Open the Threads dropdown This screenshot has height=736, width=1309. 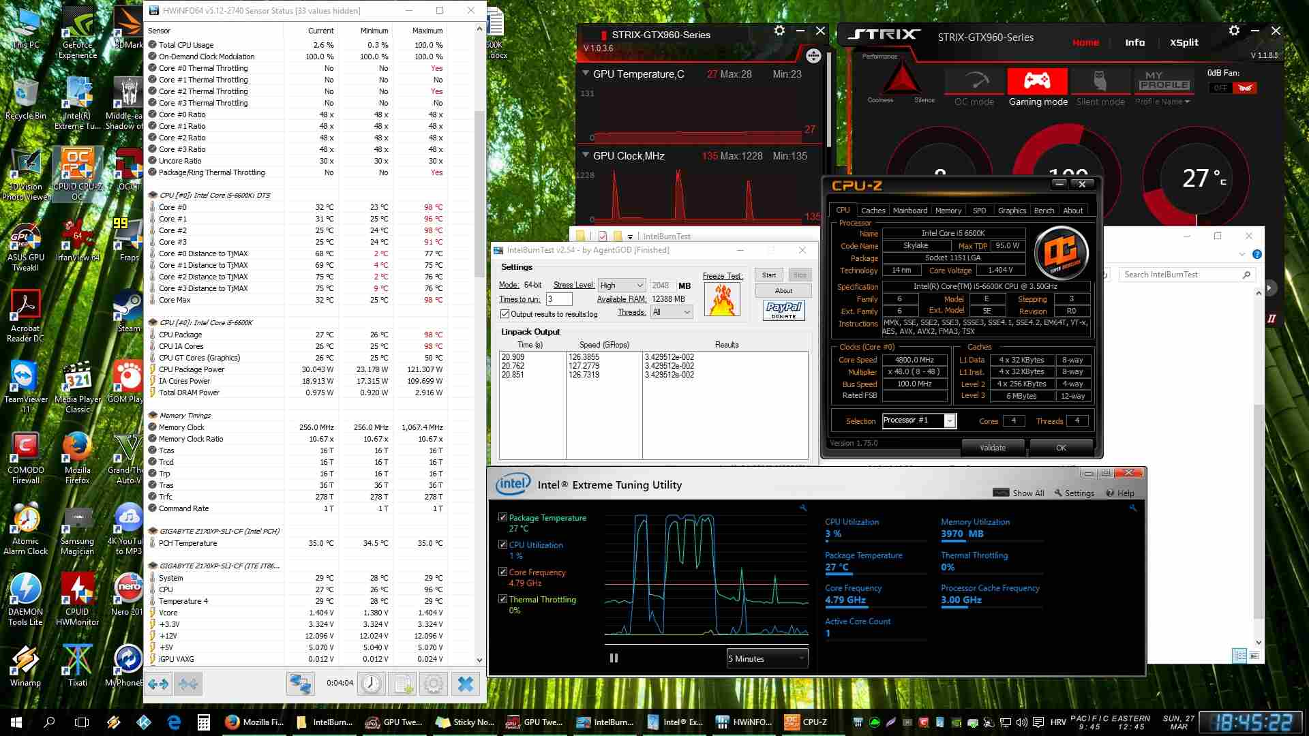click(x=672, y=312)
